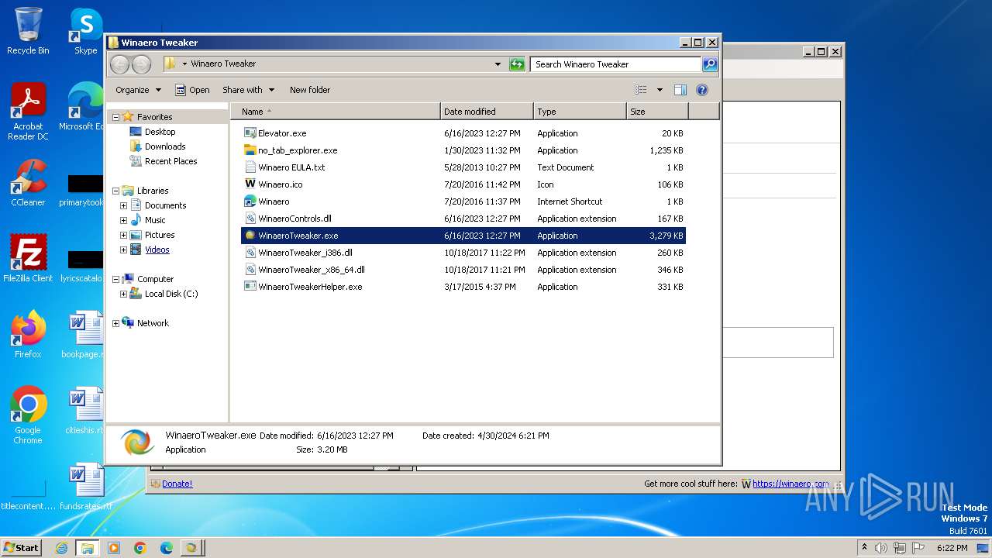Expand the Network tree node
The image size is (992, 558).
pyautogui.click(x=115, y=323)
